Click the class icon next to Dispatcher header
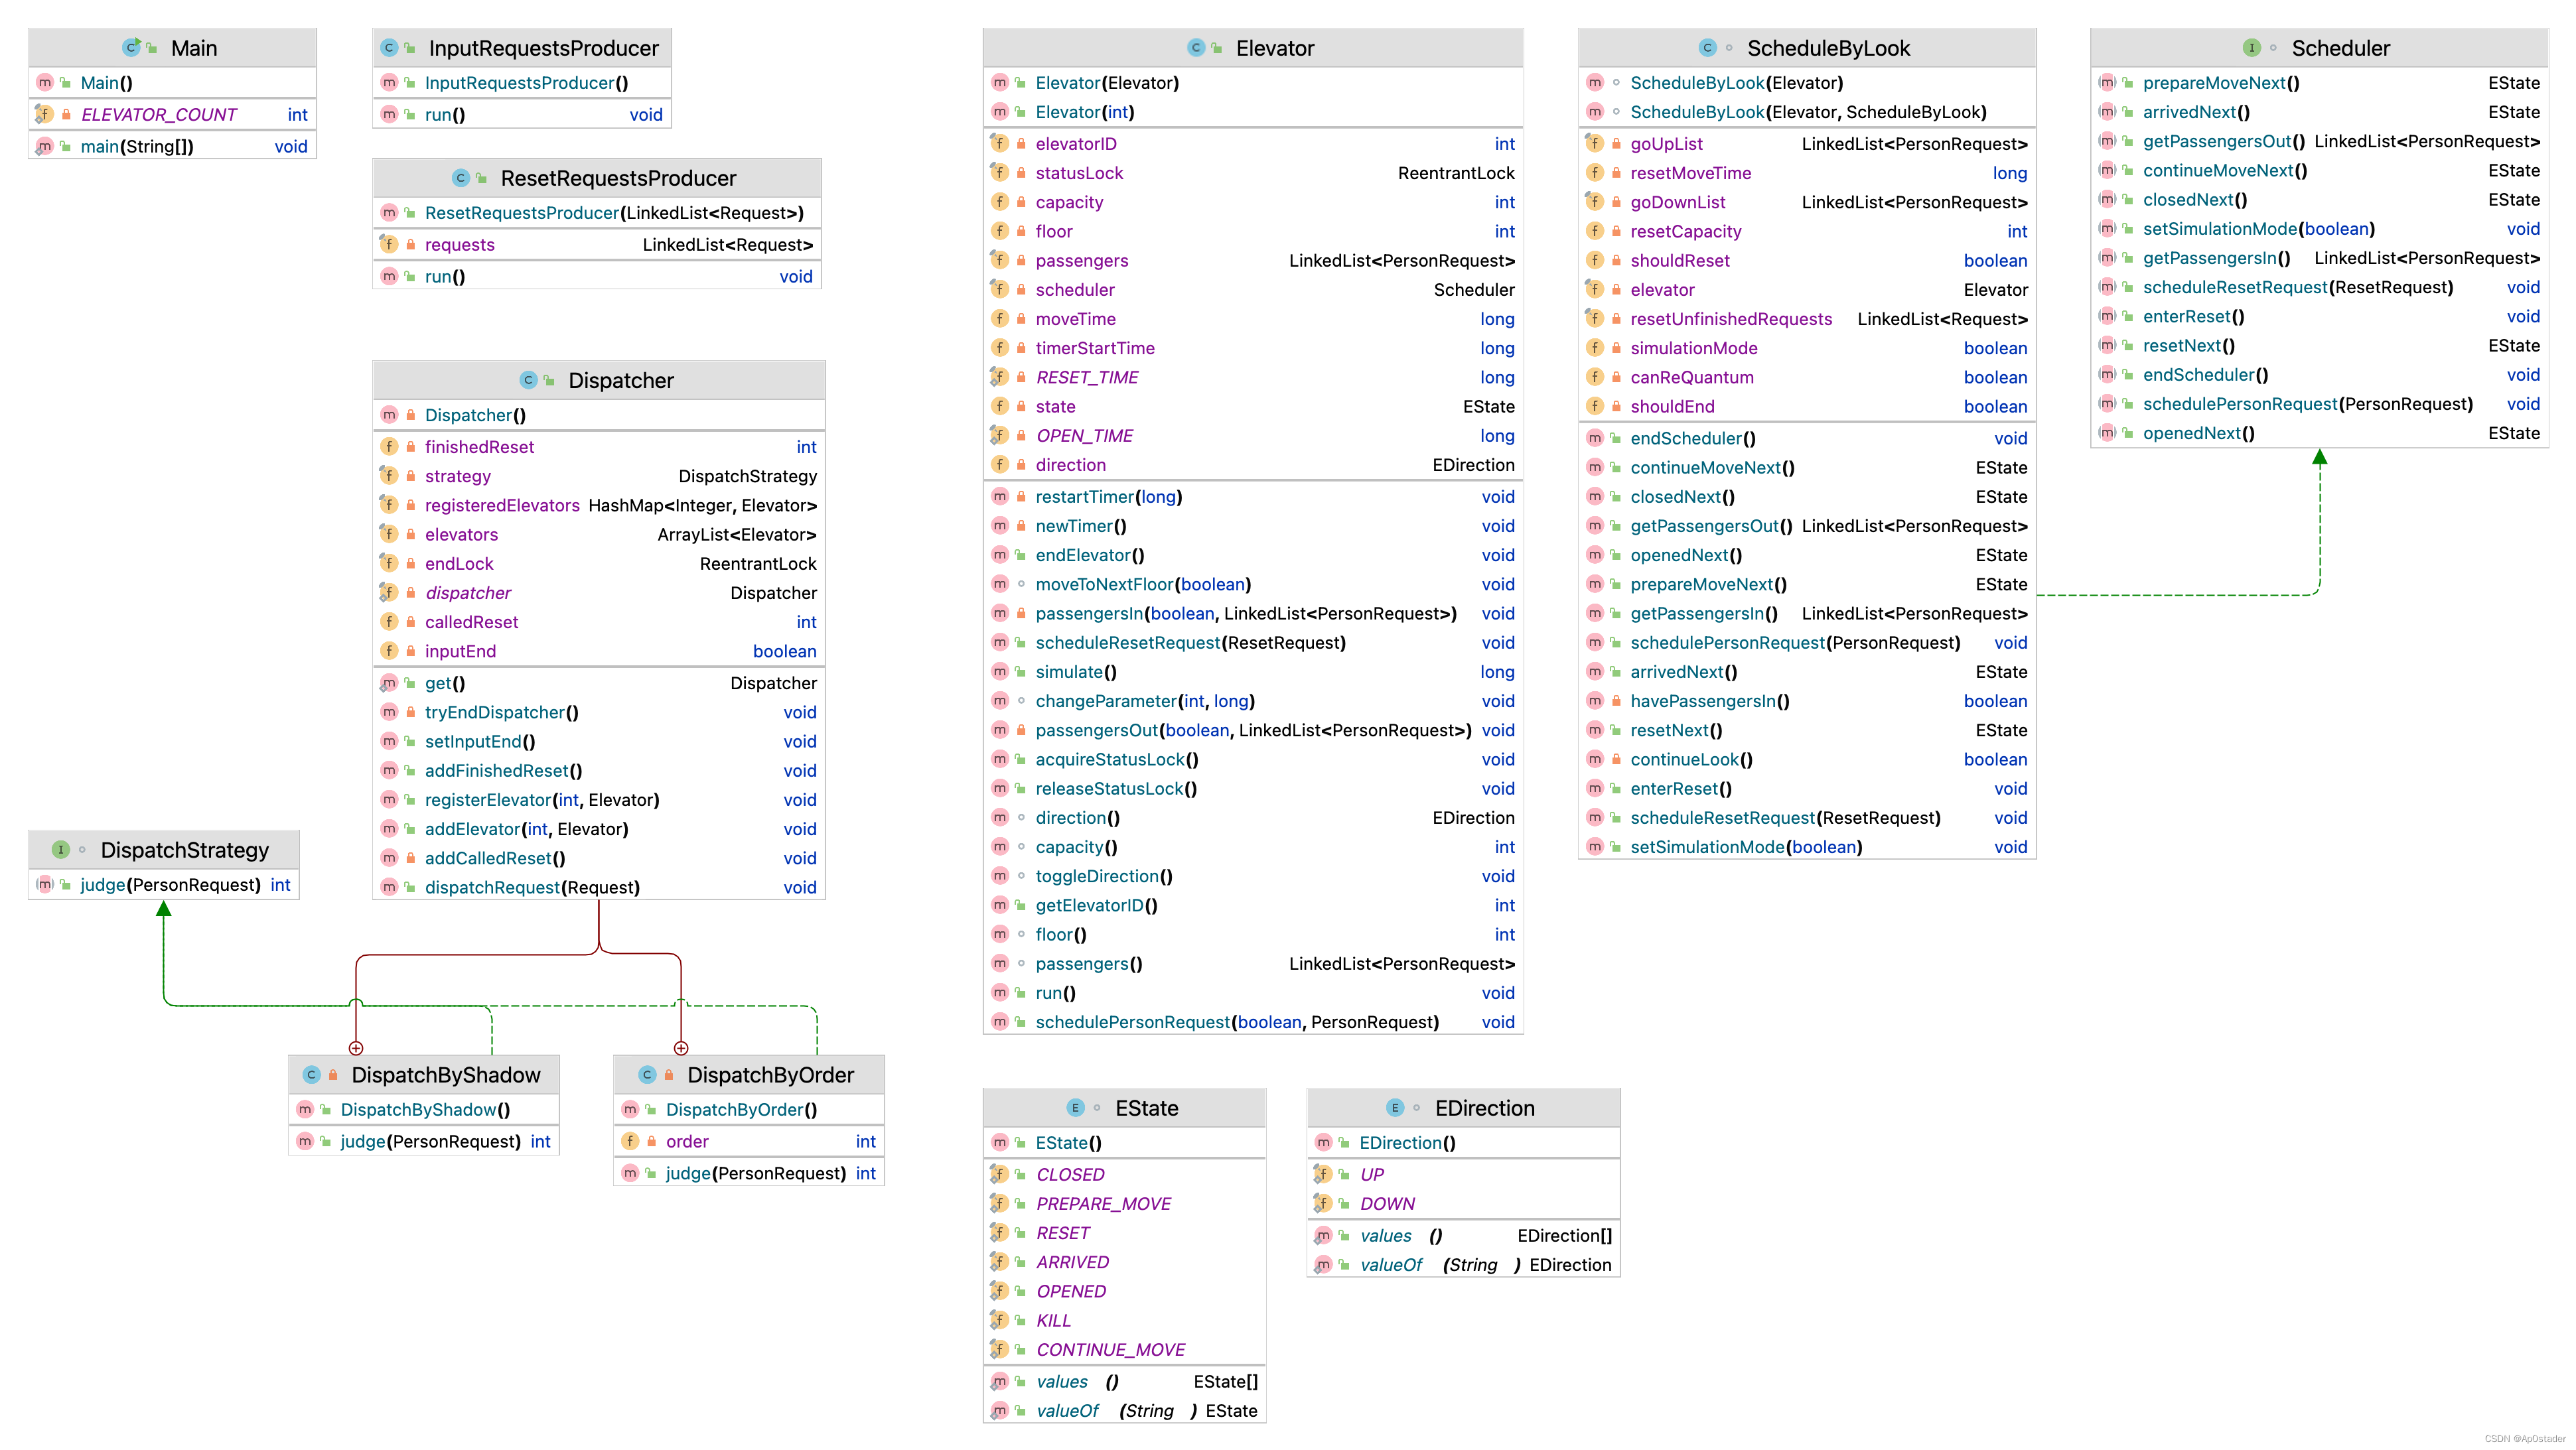This screenshot has width=2576, height=1450. (x=529, y=381)
